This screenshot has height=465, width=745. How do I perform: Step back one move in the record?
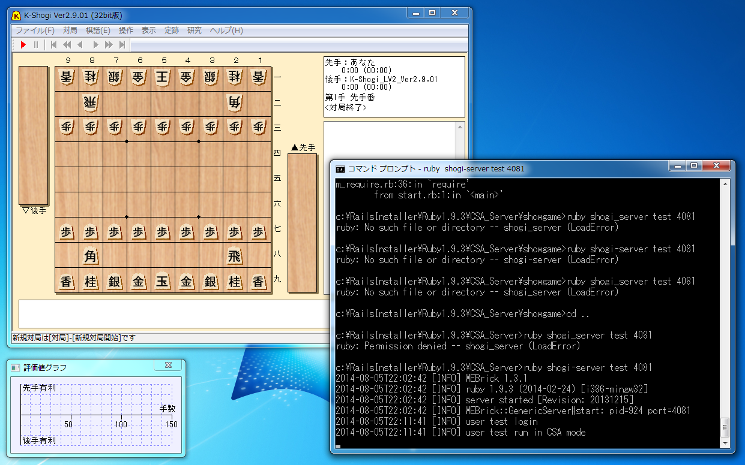pos(80,44)
